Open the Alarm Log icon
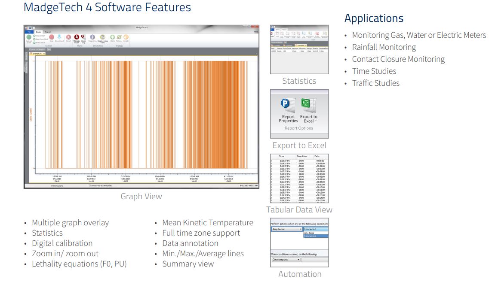The height and width of the screenshot is (288, 495). (83, 37)
